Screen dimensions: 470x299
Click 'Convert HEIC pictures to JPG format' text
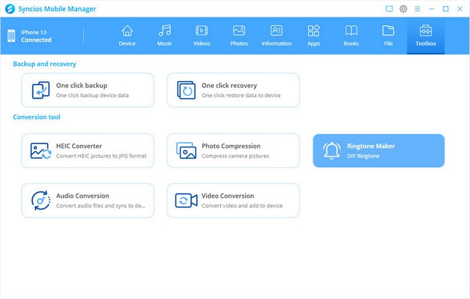(x=101, y=156)
